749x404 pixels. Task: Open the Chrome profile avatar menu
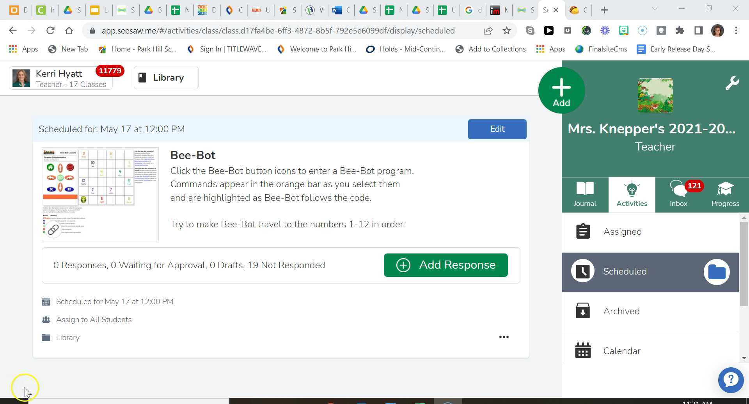718,30
